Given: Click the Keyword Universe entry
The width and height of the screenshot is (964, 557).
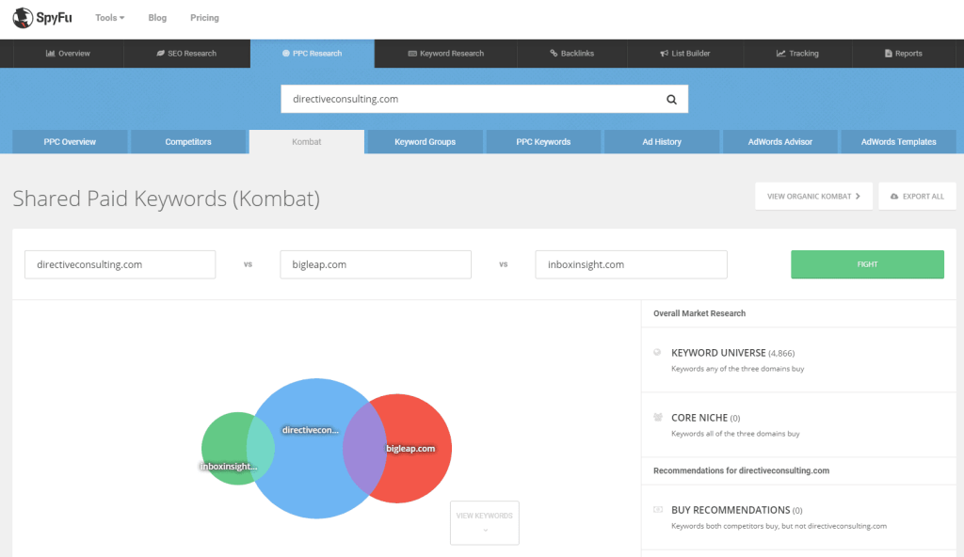Looking at the screenshot, I should pos(798,359).
